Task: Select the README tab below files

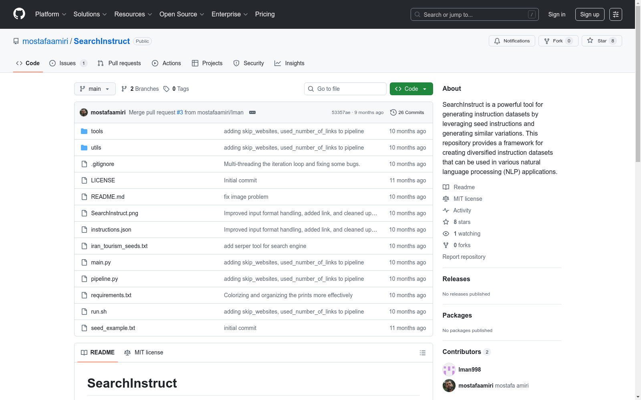Action: (98, 352)
